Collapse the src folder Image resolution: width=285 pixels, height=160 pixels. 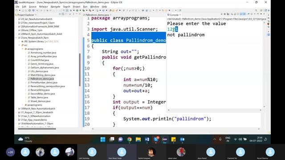point(20,45)
